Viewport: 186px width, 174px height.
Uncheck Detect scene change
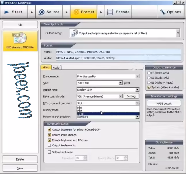tap(49, 135)
